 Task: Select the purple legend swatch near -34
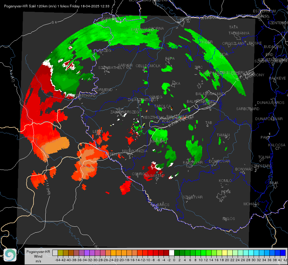point(87,253)
